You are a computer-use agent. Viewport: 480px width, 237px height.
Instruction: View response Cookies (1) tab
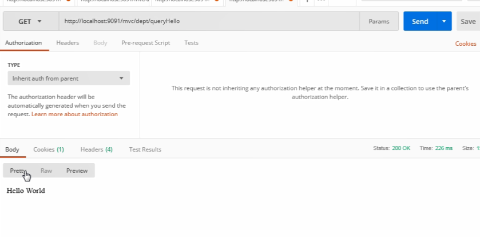[x=49, y=149]
